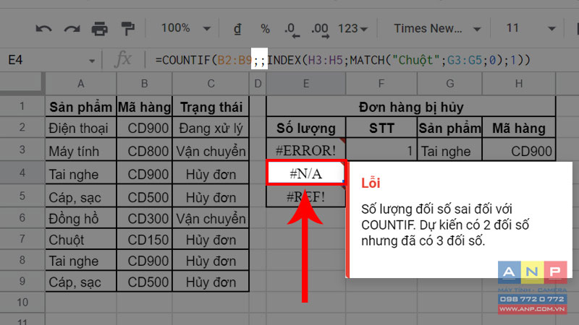Image resolution: width=579 pixels, height=325 pixels.
Task: Select column B header
Action: click(144, 84)
